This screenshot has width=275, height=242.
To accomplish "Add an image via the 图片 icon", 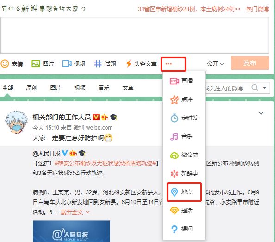I will point(43,63).
